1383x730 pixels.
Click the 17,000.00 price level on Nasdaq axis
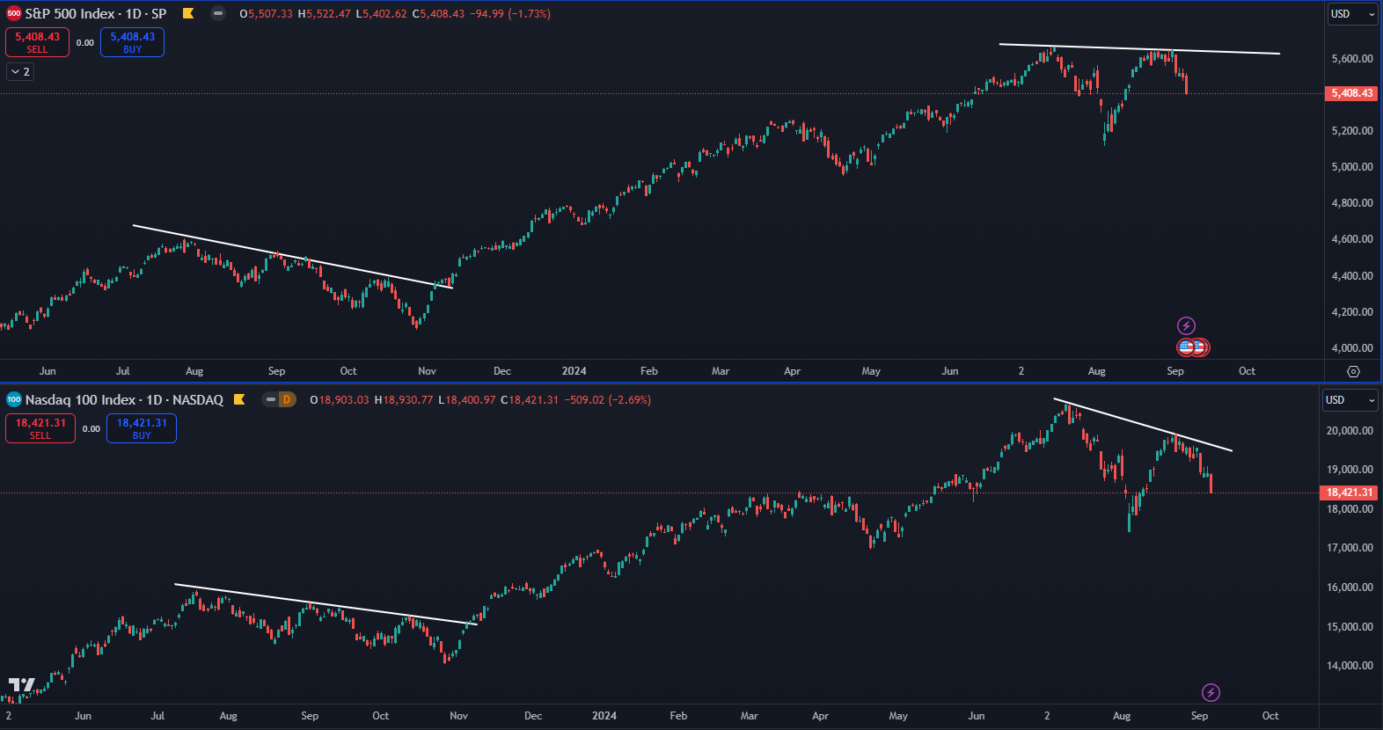tap(1350, 547)
